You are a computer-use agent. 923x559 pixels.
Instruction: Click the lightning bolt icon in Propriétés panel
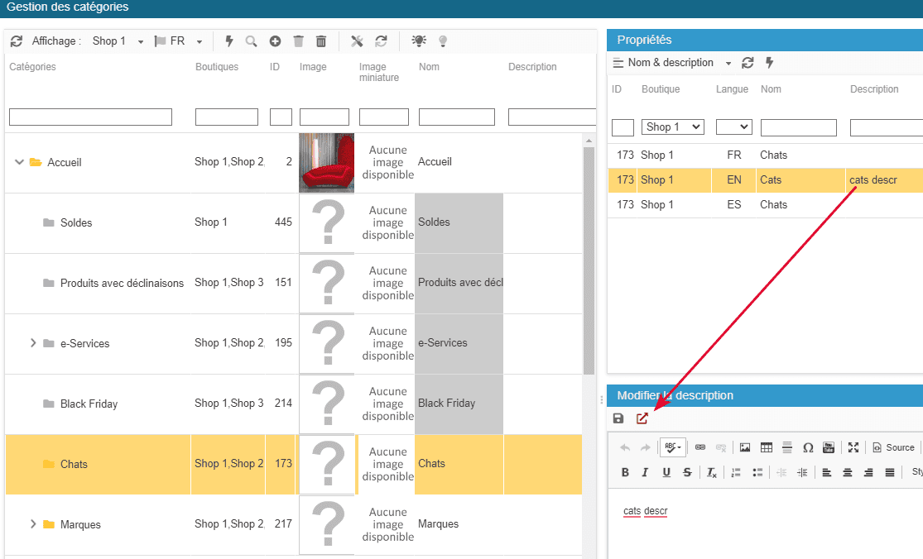coord(769,63)
